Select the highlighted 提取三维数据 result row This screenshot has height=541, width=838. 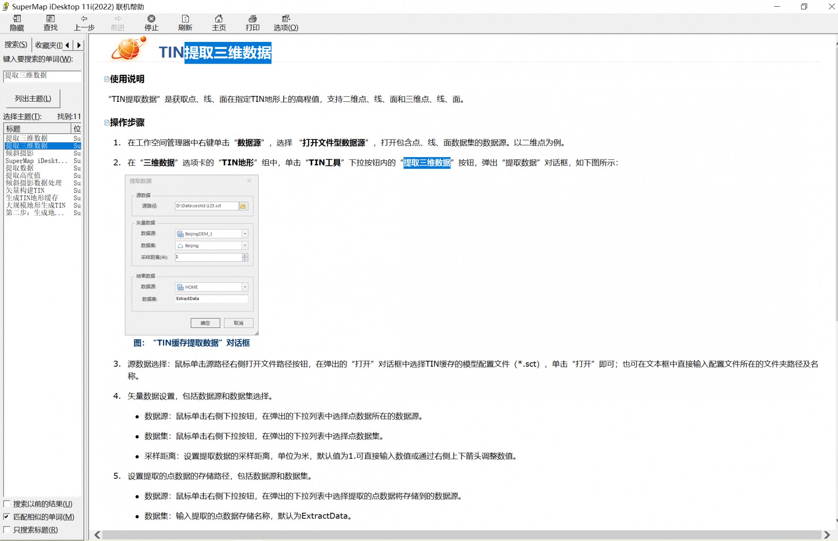point(43,146)
